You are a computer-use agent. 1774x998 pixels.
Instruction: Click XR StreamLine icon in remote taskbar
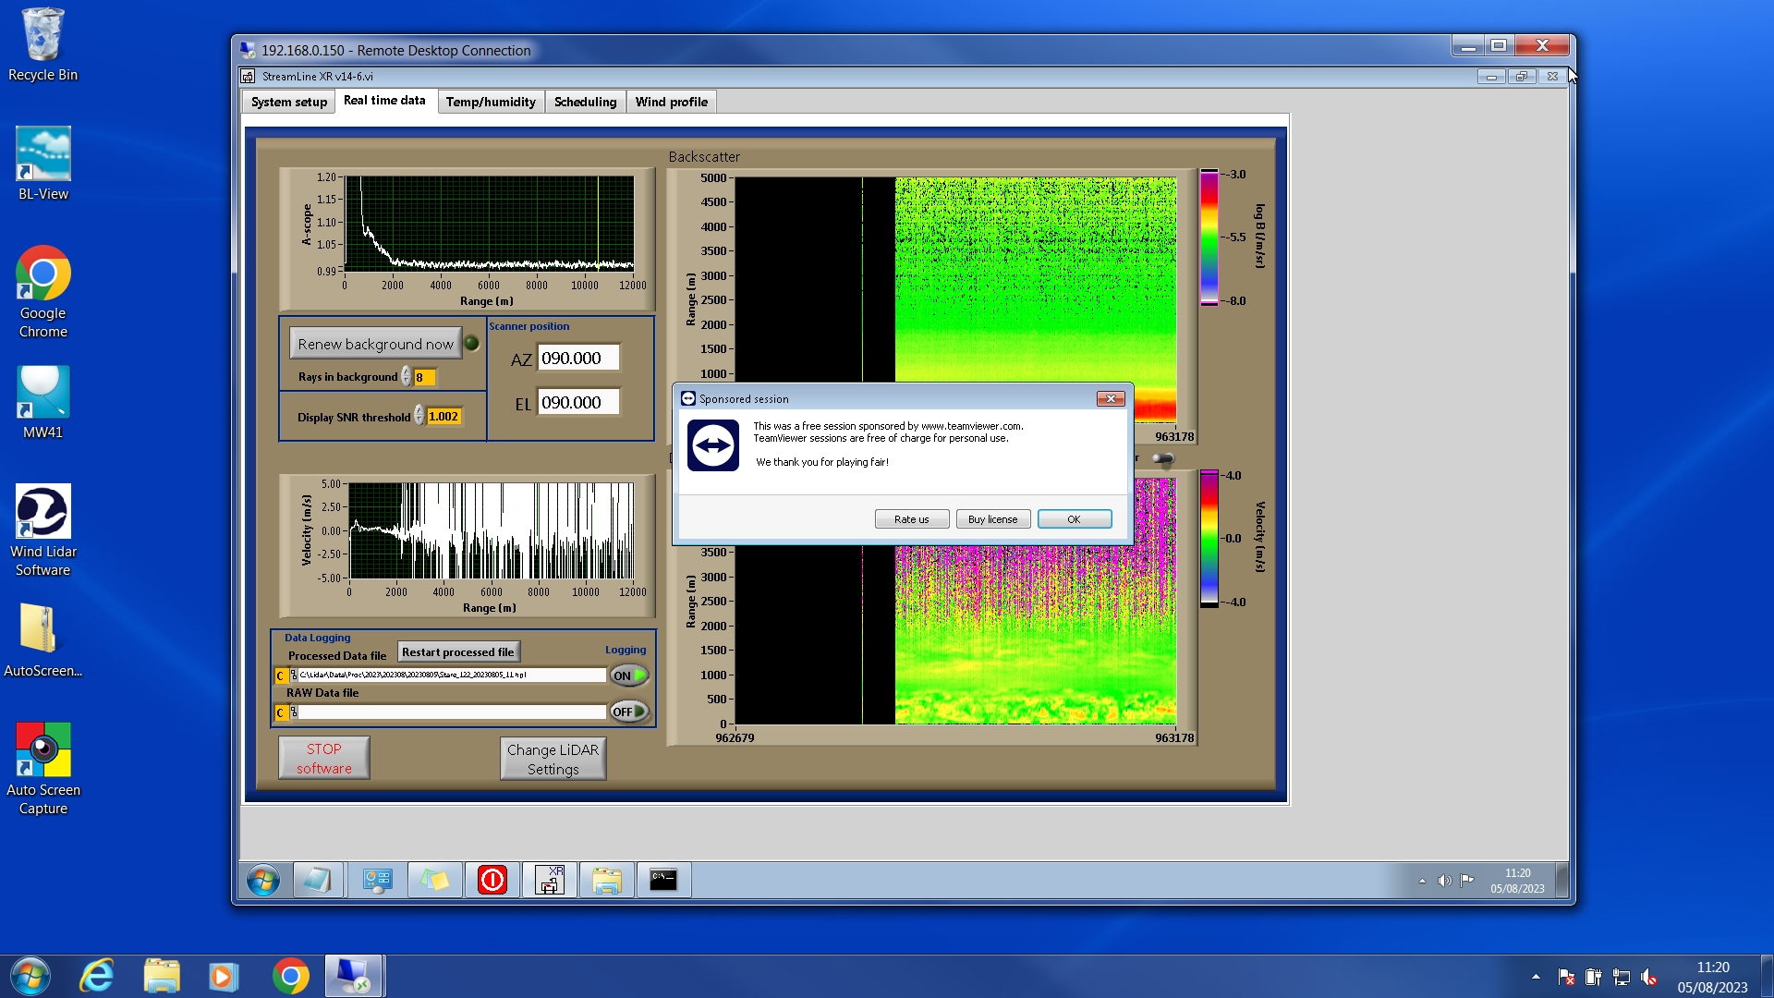pos(550,881)
